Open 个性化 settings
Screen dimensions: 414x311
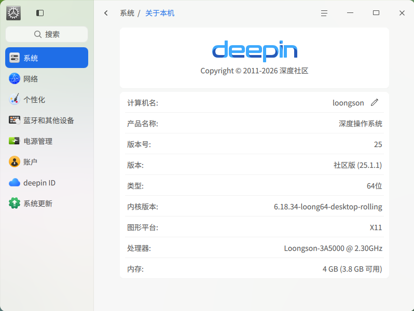[x=47, y=99]
